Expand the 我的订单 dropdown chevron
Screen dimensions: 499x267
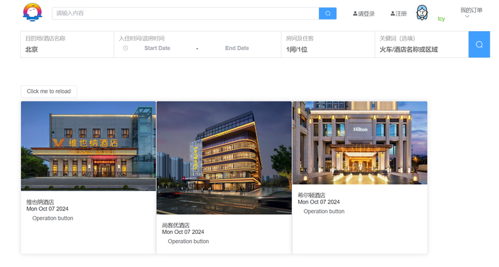pos(467,17)
